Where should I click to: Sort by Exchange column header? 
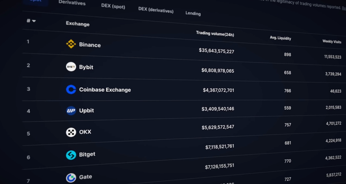78,24
